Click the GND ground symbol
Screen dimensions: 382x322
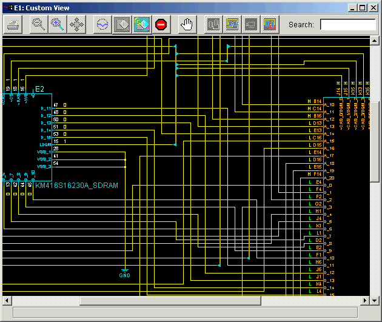(x=125, y=273)
